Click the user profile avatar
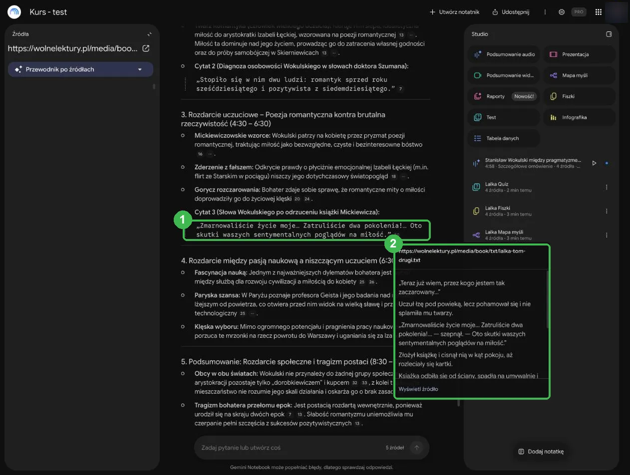Screen dimensions: 630x475 click(x=617, y=12)
